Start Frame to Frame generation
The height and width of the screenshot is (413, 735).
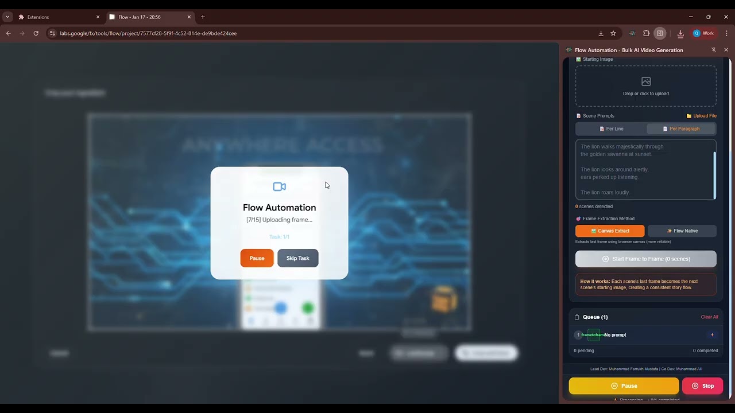click(x=646, y=259)
